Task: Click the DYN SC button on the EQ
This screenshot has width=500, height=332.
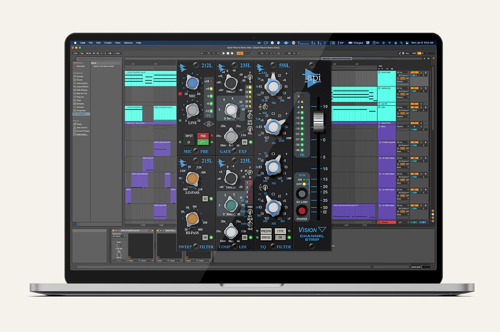Action: (266, 238)
